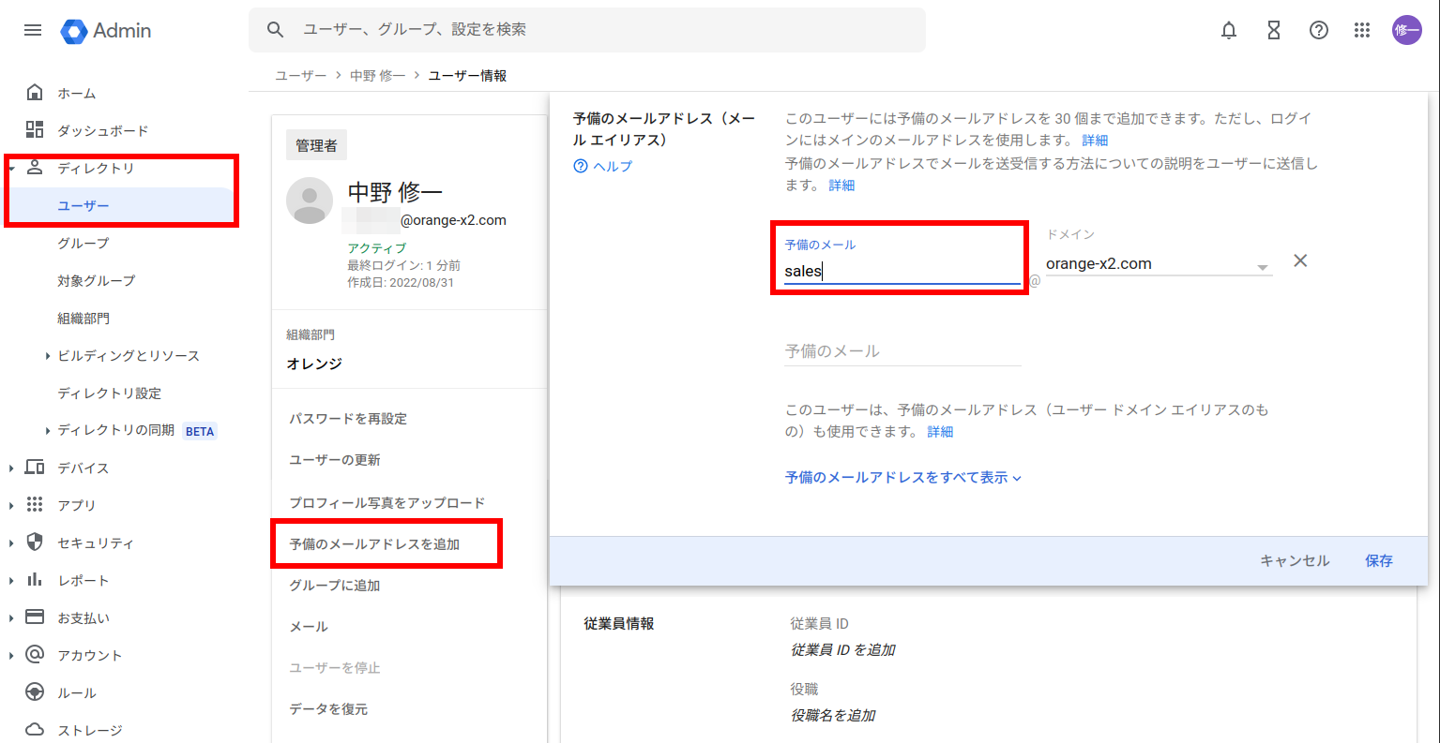Open the tasks hourglass icon
The height and width of the screenshot is (743, 1440).
coord(1273,30)
